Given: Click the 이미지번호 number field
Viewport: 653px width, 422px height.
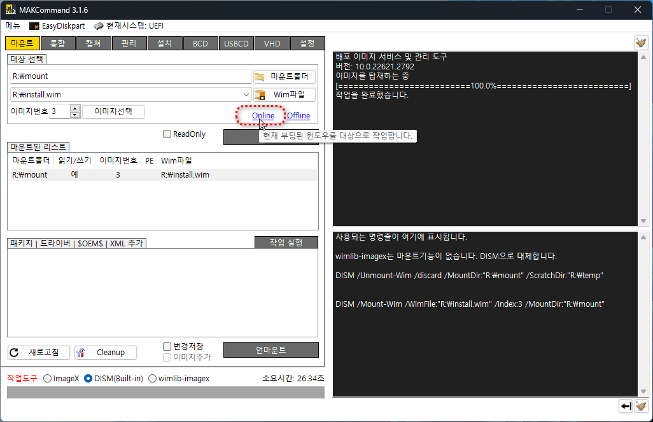Looking at the screenshot, I should (60, 111).
